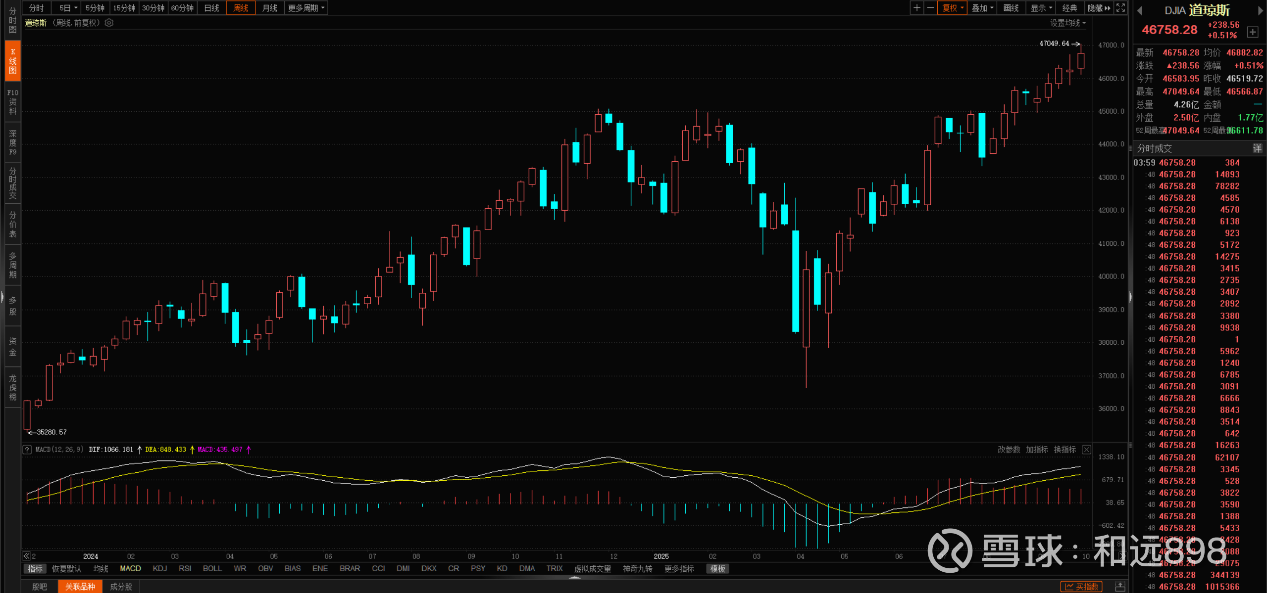Add DJIA to watchlist with plus box
The width and height of the screenshot is (1267, 593).
tap(1252, 32)
